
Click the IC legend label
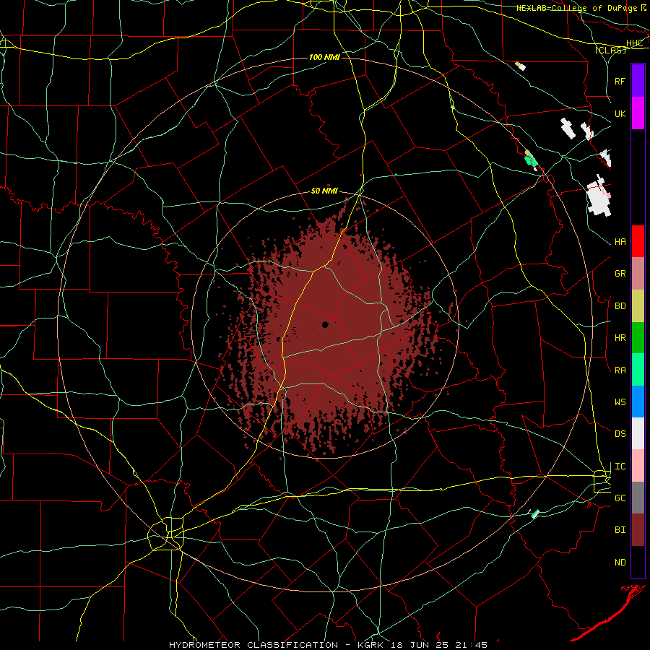point(620,467)
